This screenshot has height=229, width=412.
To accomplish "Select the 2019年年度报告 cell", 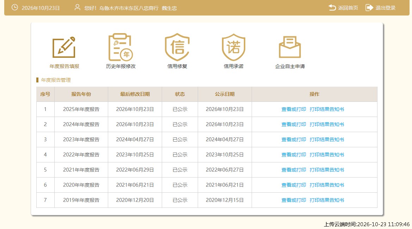I will pyautogui.click(x=81, y=200).
